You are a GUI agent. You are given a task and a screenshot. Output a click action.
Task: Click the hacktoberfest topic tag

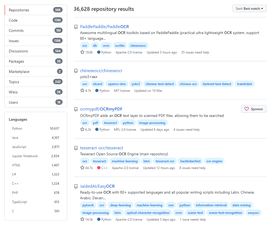pyautogui.click(x=190, y=161)
